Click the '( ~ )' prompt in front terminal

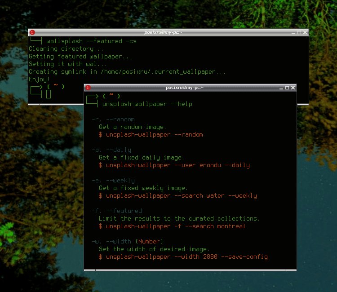(x=111, y=96)
